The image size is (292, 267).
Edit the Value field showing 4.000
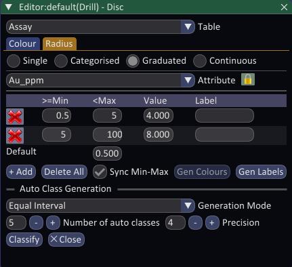159,116
